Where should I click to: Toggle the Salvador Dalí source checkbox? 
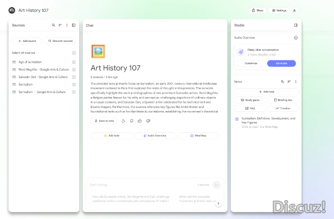pos(74,77)
